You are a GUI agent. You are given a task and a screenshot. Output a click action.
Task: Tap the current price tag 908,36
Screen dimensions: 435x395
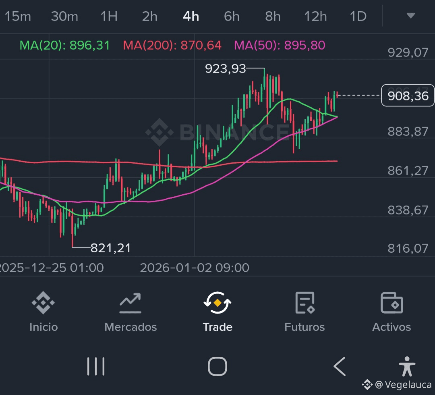coord(408,96)
